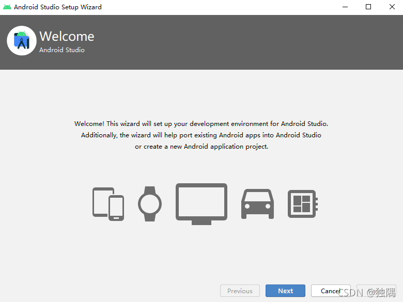Image resolution: width=403 pixels, height=302 pixels.
Task: Click the Welcome heading text
Action: (67, 36)
